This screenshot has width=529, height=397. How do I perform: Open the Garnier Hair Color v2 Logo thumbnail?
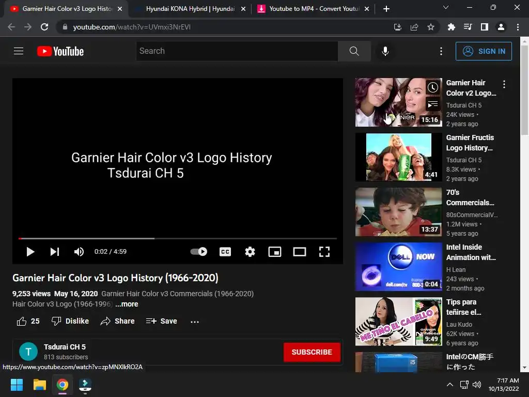(398, 102)
